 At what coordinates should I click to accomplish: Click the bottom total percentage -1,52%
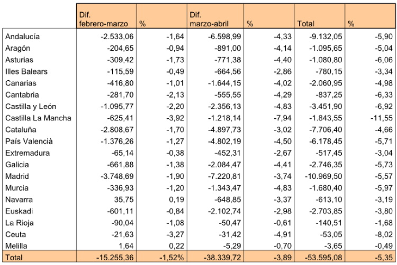(x=172, y=258)
